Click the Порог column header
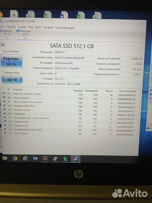Screen dimensions: 152x203 [x=109, y=91]
